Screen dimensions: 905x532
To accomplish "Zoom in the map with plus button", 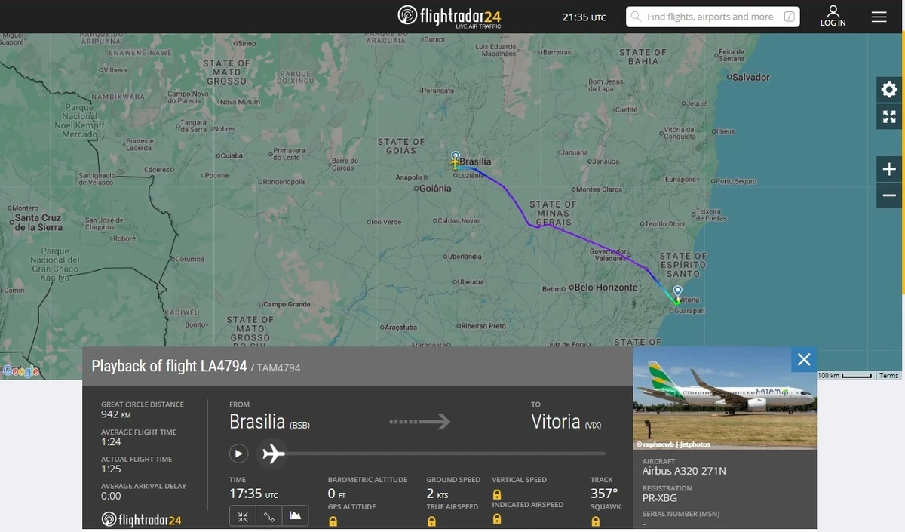I will (x=889, y=169).
